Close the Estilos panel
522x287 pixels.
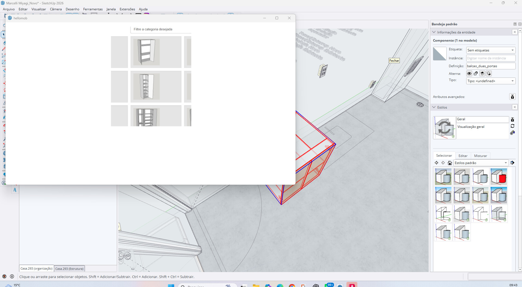(515, 107)
